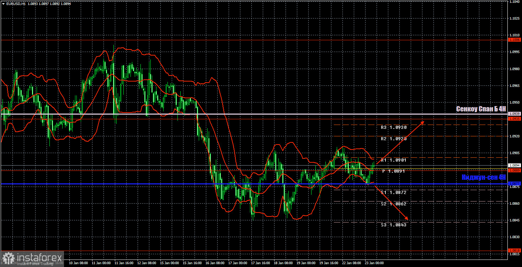The image size is (522, 267).
Task: Click white price tag 1.0939 on axis
Action: click(x=515, y=114)
